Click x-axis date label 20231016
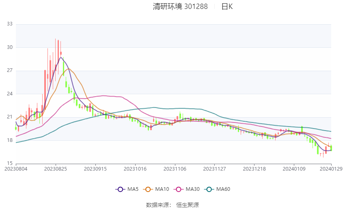The image size is (345, 209). (x=135, y=169)
